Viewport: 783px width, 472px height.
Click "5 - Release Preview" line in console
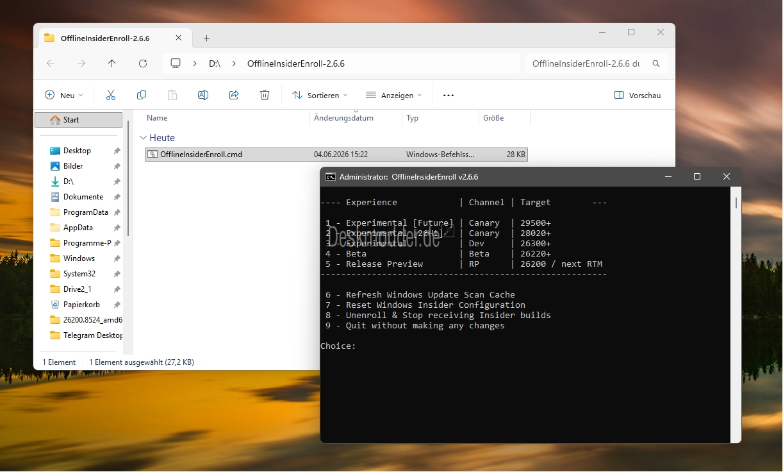pos(374,264)
